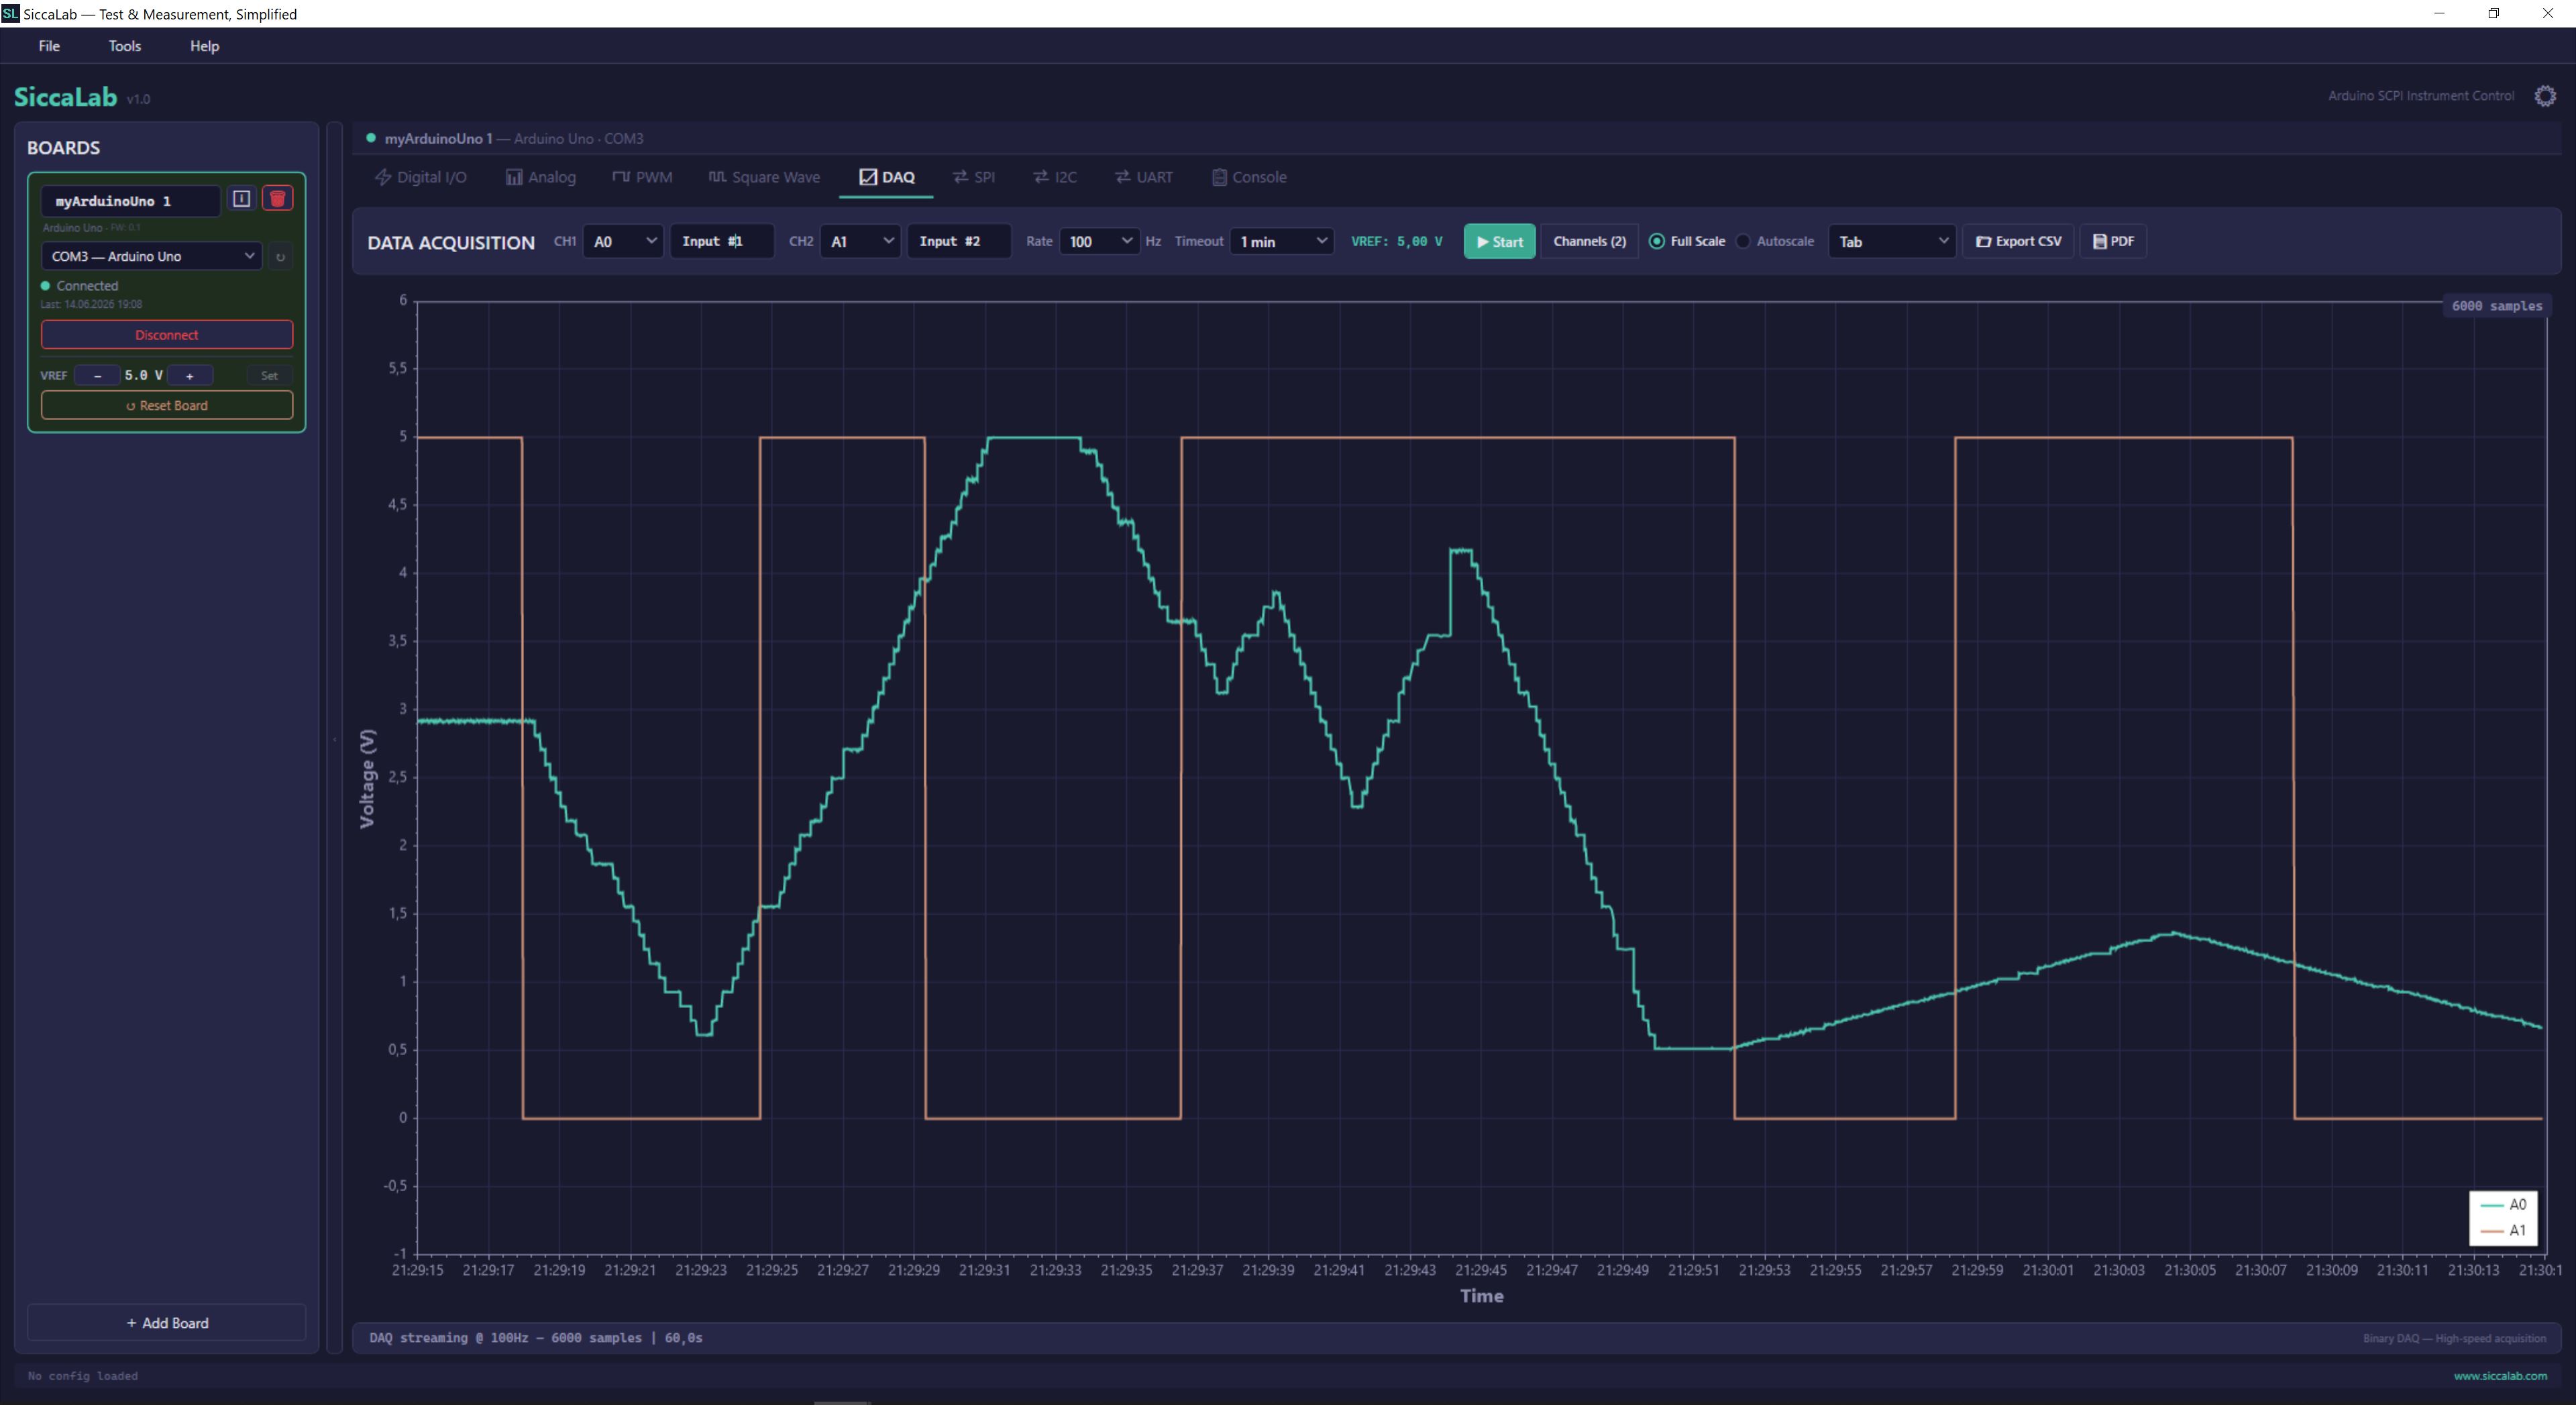Expand the Timeout 1 min dropdown

click(x=1282, y=241)
